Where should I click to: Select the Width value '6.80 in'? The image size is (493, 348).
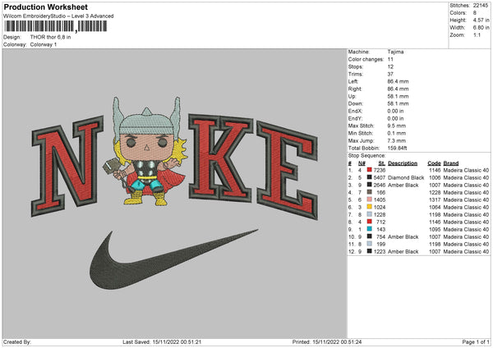tap(481, 28)
